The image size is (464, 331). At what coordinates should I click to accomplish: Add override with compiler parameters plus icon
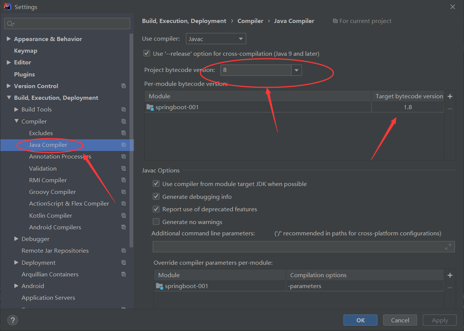pos(450,275)
